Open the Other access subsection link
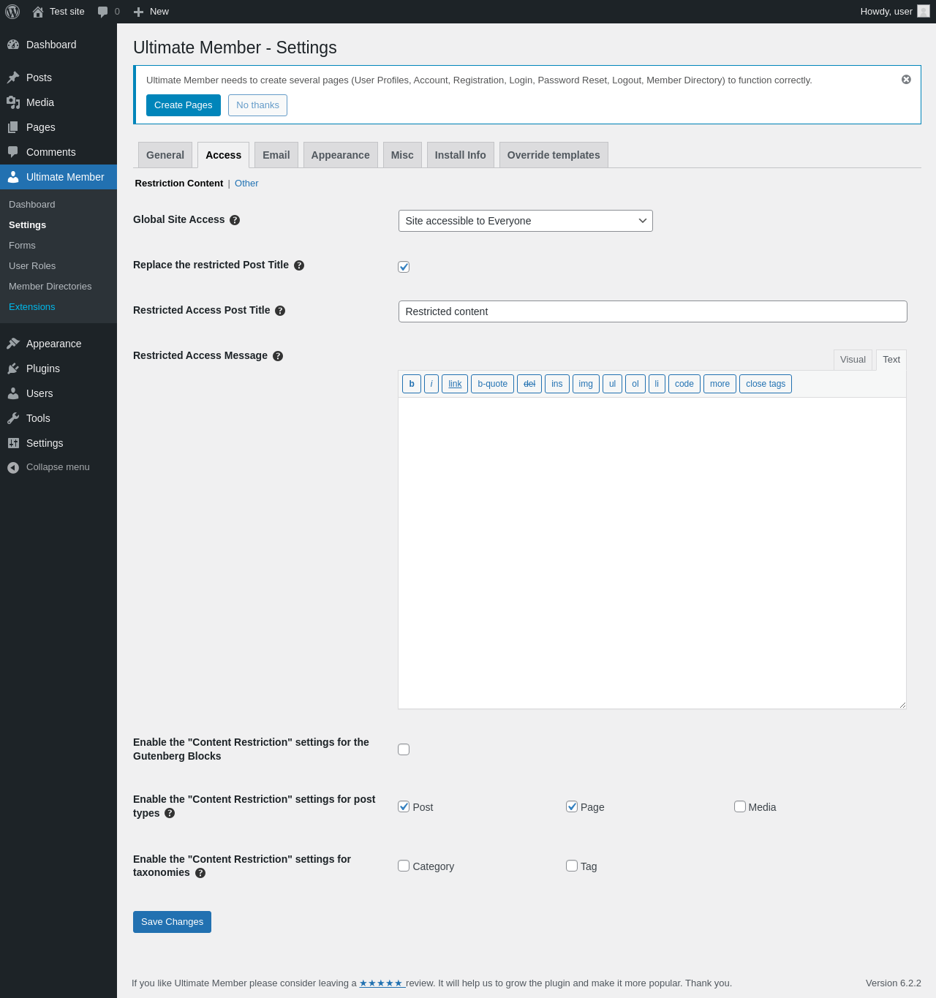This screenshot has width=936, height=998. [246, 184]
